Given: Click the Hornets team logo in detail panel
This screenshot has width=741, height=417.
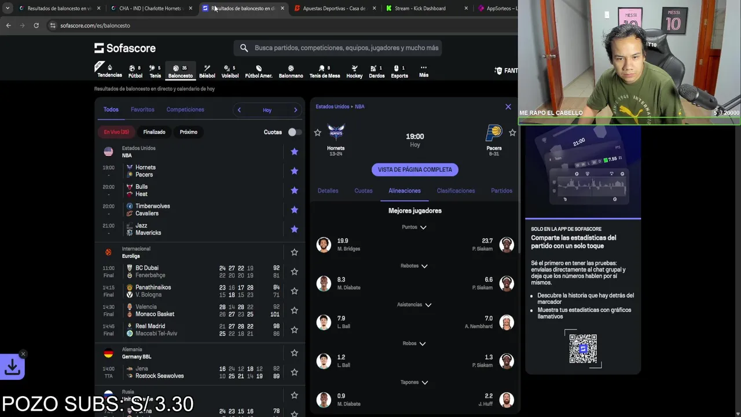Looking at the screenshot, I should tap(336, 133).
